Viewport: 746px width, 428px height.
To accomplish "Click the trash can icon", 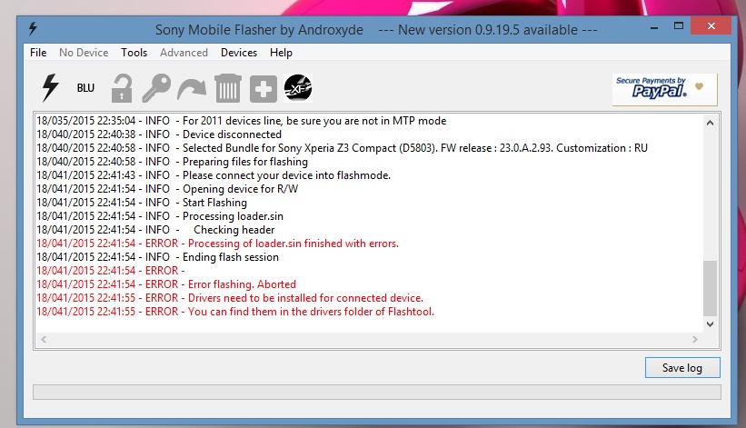I will (226, 88).
